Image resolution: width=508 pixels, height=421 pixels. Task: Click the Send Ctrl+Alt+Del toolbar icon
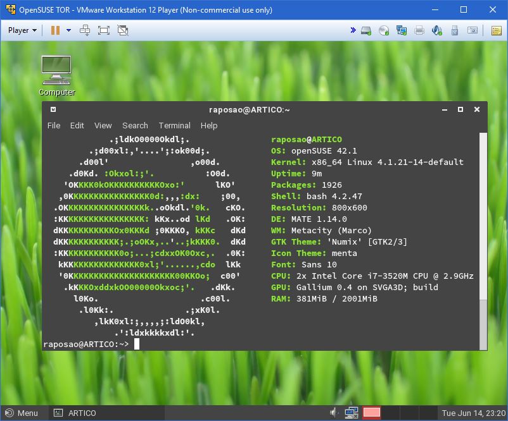pos(86,30)
